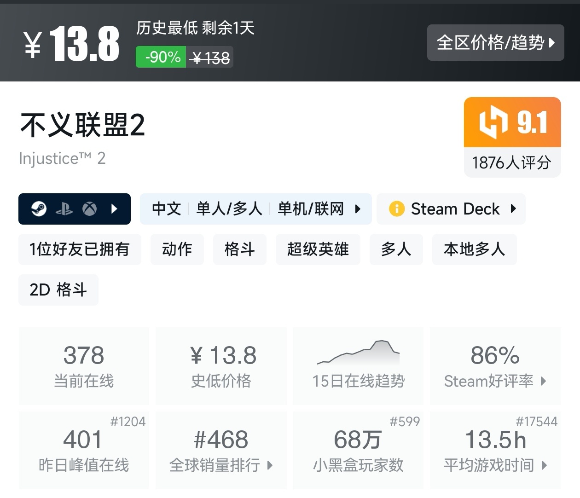Click the Xbox platform icon
The height and width of the screenshot is (498, 580).
tap(90, 209)
